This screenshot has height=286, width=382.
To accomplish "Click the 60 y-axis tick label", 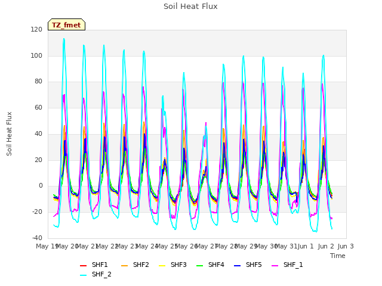I will tap(38, 107).
